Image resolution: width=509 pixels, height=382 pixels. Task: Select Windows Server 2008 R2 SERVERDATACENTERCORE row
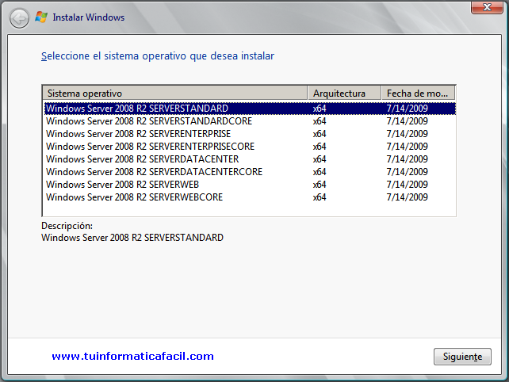[x=250, y=172]
